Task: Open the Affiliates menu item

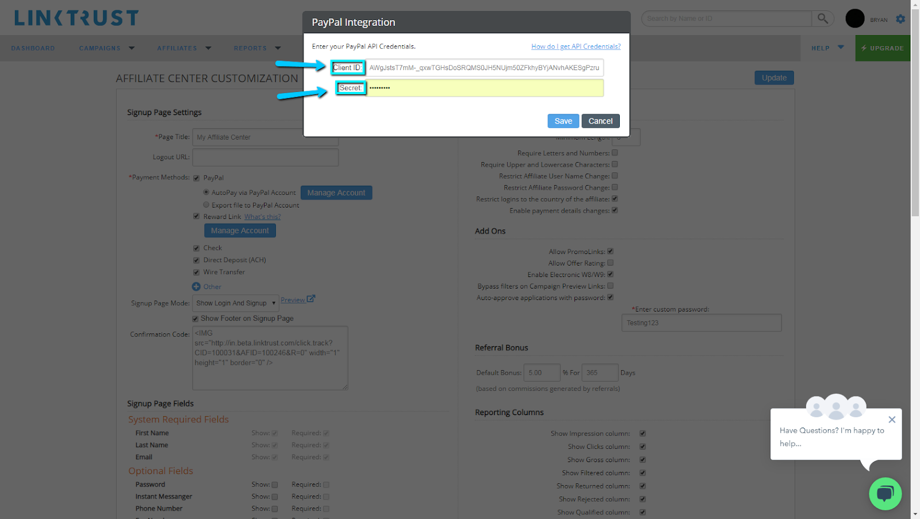Action: coord(177,48)
